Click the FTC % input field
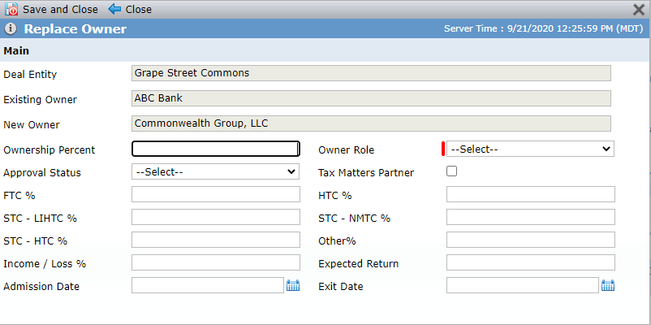 pyautogui.click(x=215, y=194)
